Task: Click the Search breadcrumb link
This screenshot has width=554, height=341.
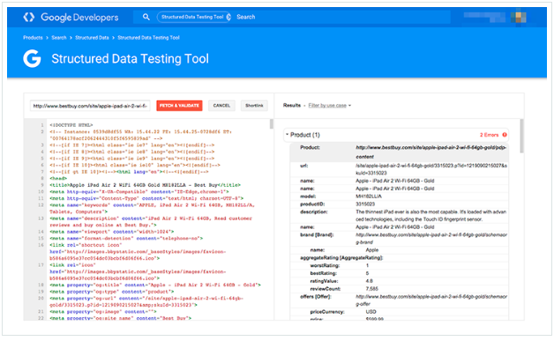Action: (59, 37)
